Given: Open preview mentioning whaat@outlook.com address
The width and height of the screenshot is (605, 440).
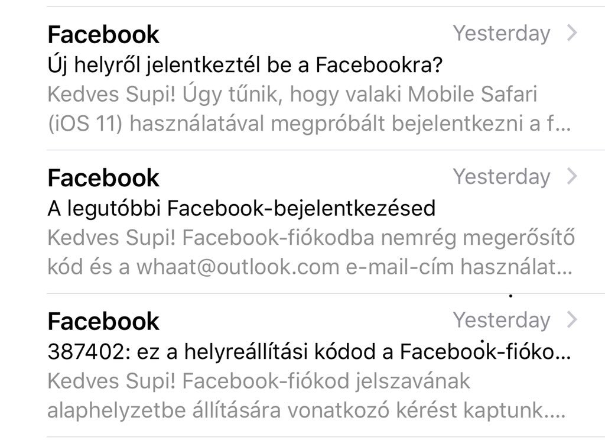Looking at the screenshot, I should [x=311, y=252].
